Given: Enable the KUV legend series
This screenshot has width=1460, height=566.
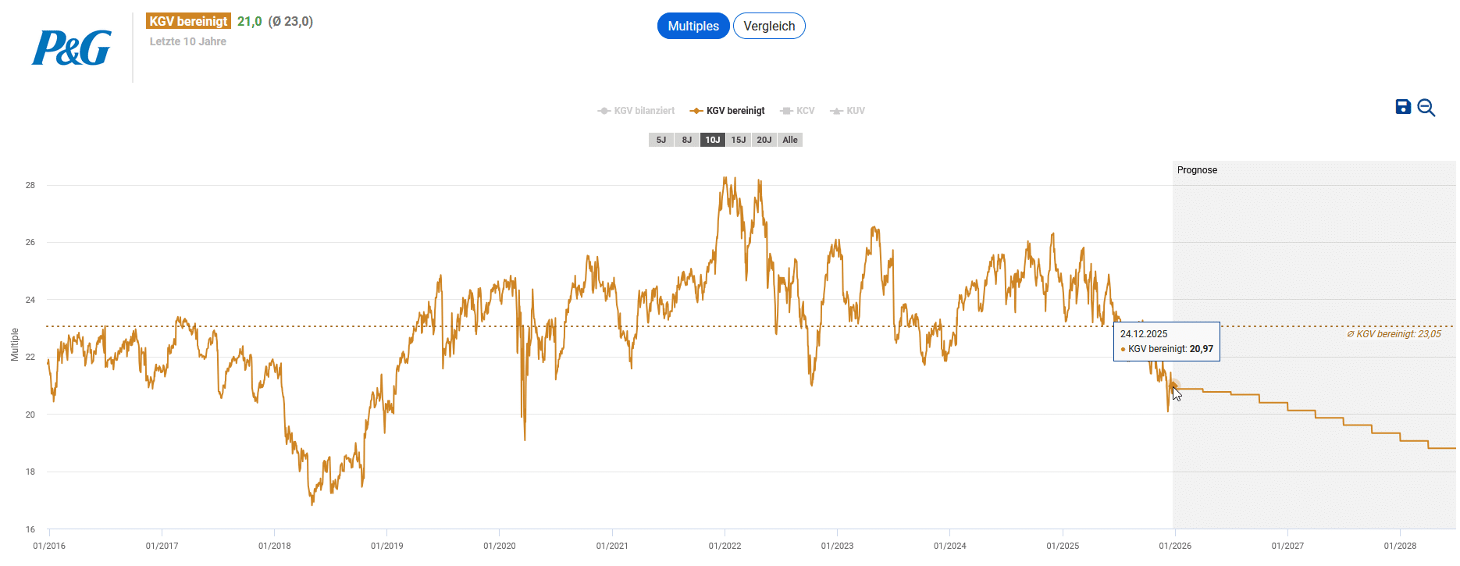Looking at the screenshot, I should 848,111.
